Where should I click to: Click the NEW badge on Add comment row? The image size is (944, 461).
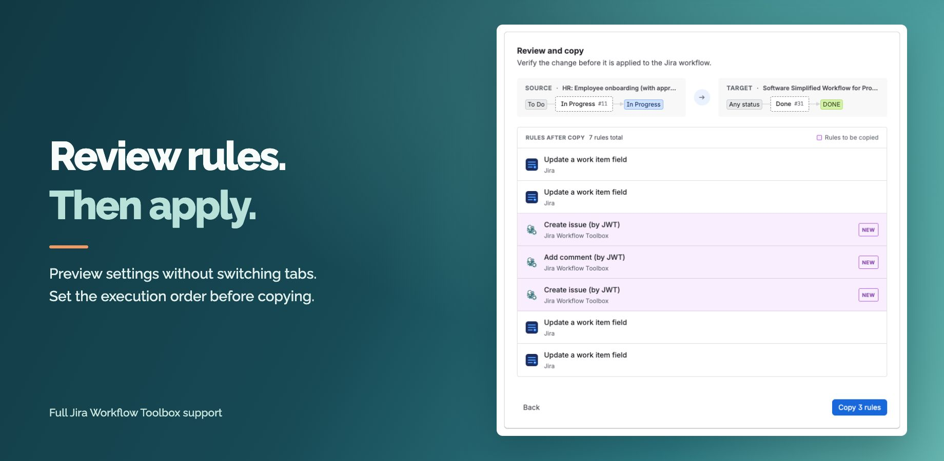(x=868, y=262)
